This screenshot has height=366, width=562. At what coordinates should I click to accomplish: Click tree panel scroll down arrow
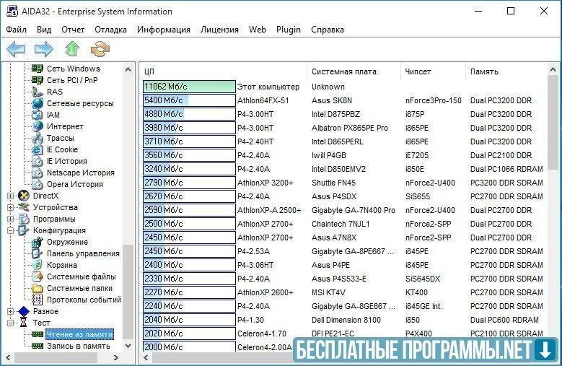(128, 346)
